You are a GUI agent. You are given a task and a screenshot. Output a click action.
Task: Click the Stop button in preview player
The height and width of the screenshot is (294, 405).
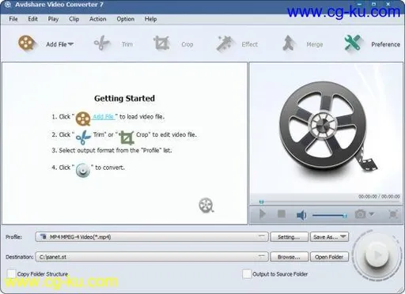click(282, 213)
